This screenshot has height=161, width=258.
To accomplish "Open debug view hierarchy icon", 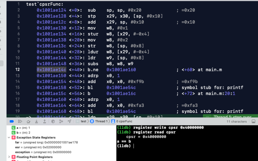I will click(x=53, y=121).
